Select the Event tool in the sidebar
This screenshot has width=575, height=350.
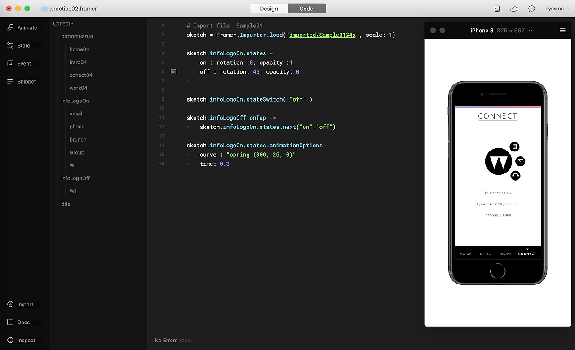point(19,63)
